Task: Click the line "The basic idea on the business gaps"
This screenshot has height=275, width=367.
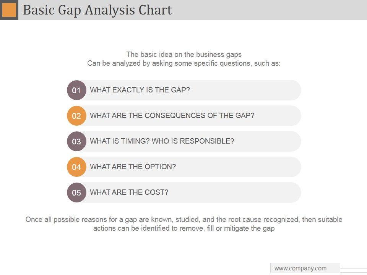Action: (x=184, y=54)
